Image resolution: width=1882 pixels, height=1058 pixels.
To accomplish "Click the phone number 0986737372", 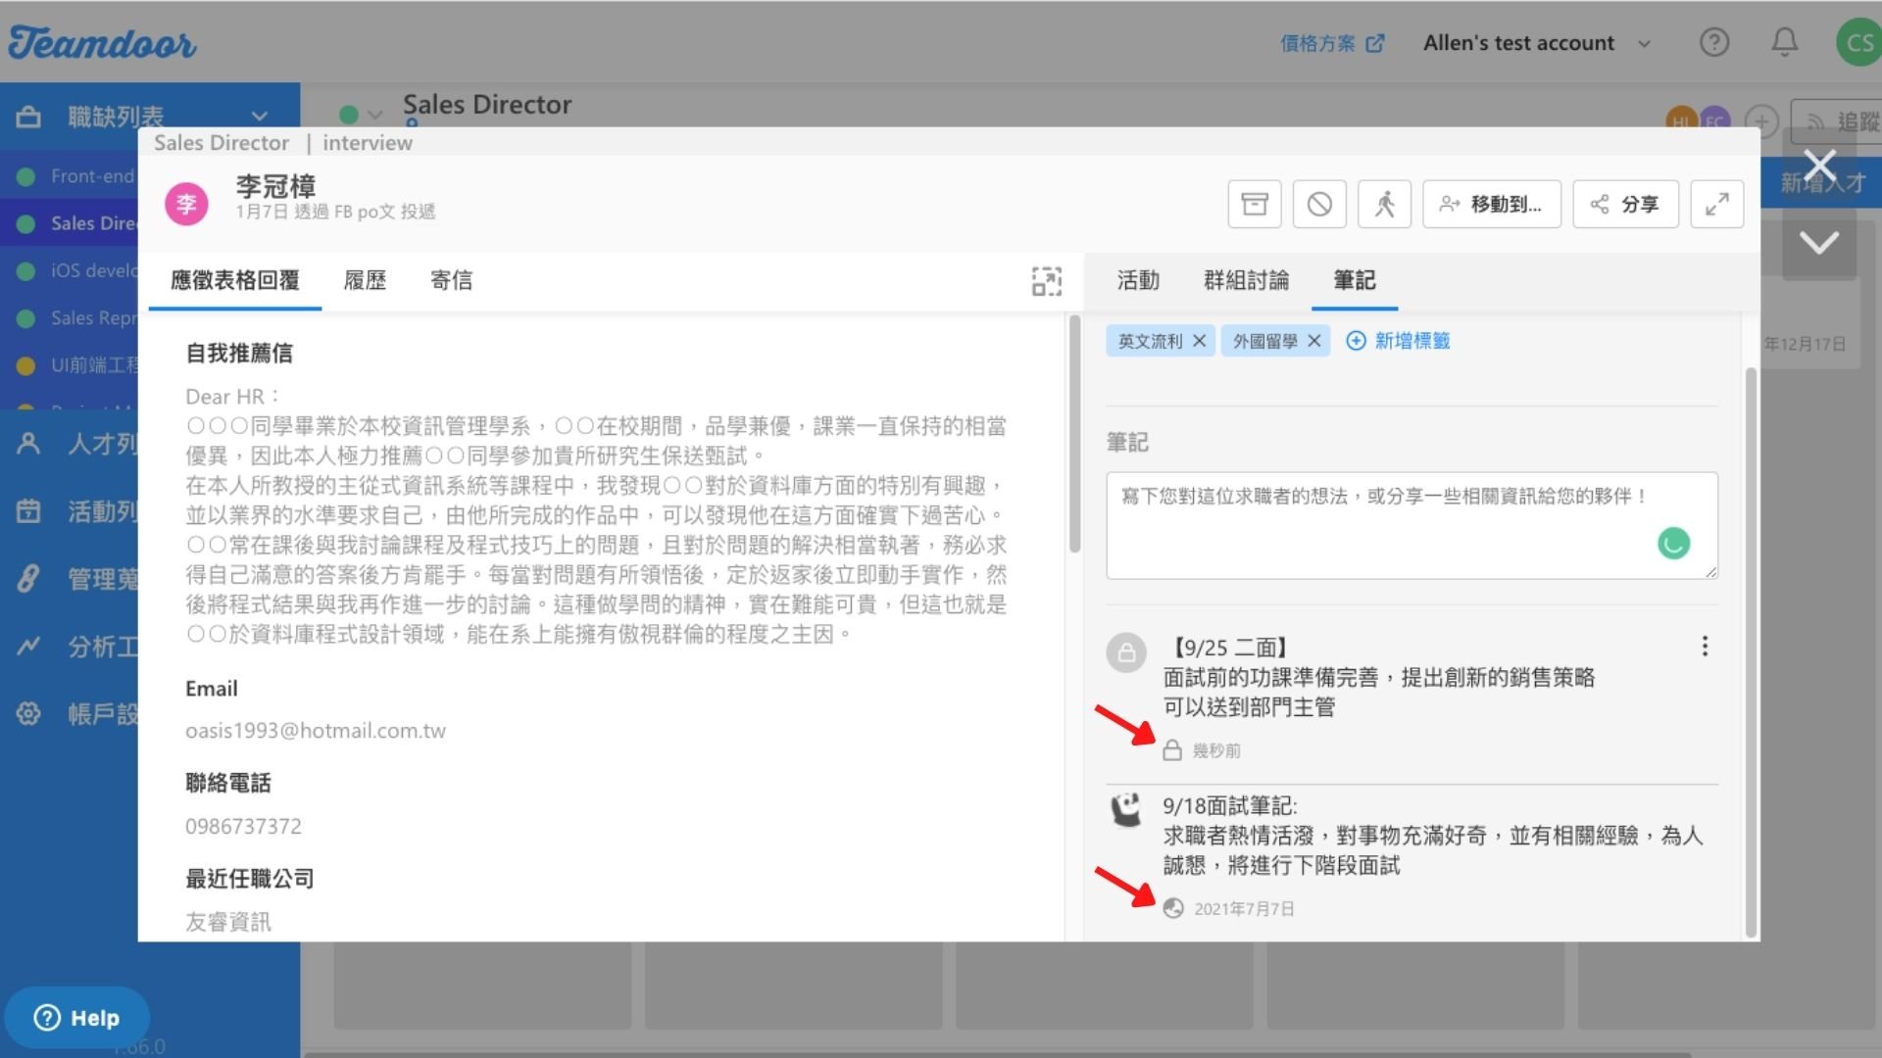I will (x=243, y=827).
